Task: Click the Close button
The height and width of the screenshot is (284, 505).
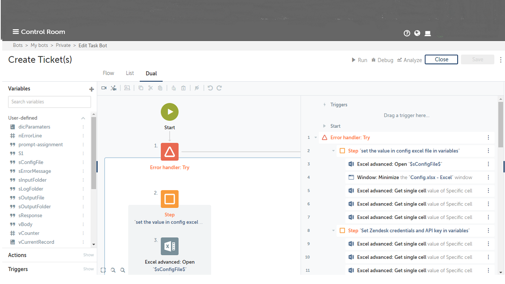Action: tap(441, 60)
